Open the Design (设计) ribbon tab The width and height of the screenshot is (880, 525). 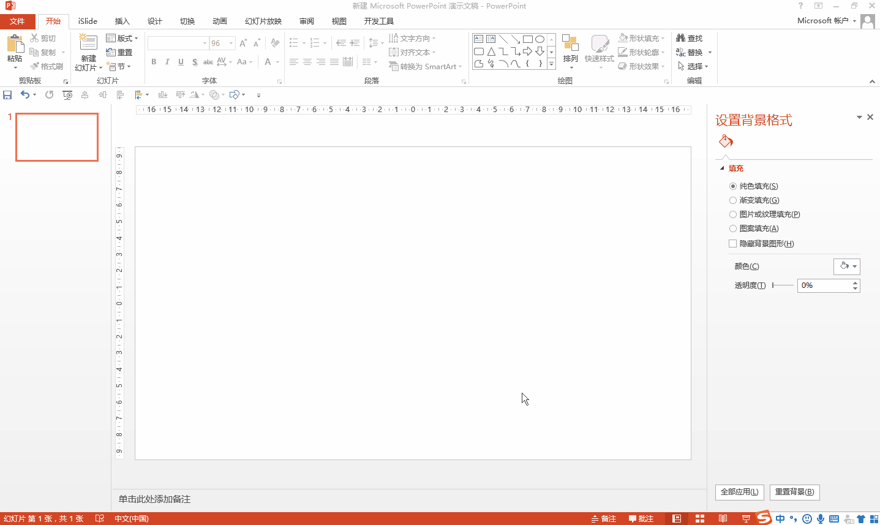click(x=155, y=21)
